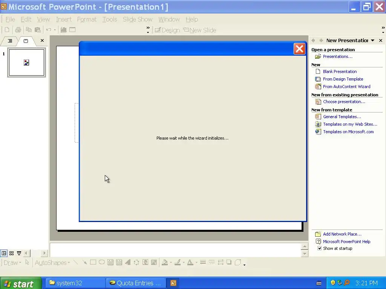
Task: Switch to system32 taskbar window
Action: click(x=75, y=283)
